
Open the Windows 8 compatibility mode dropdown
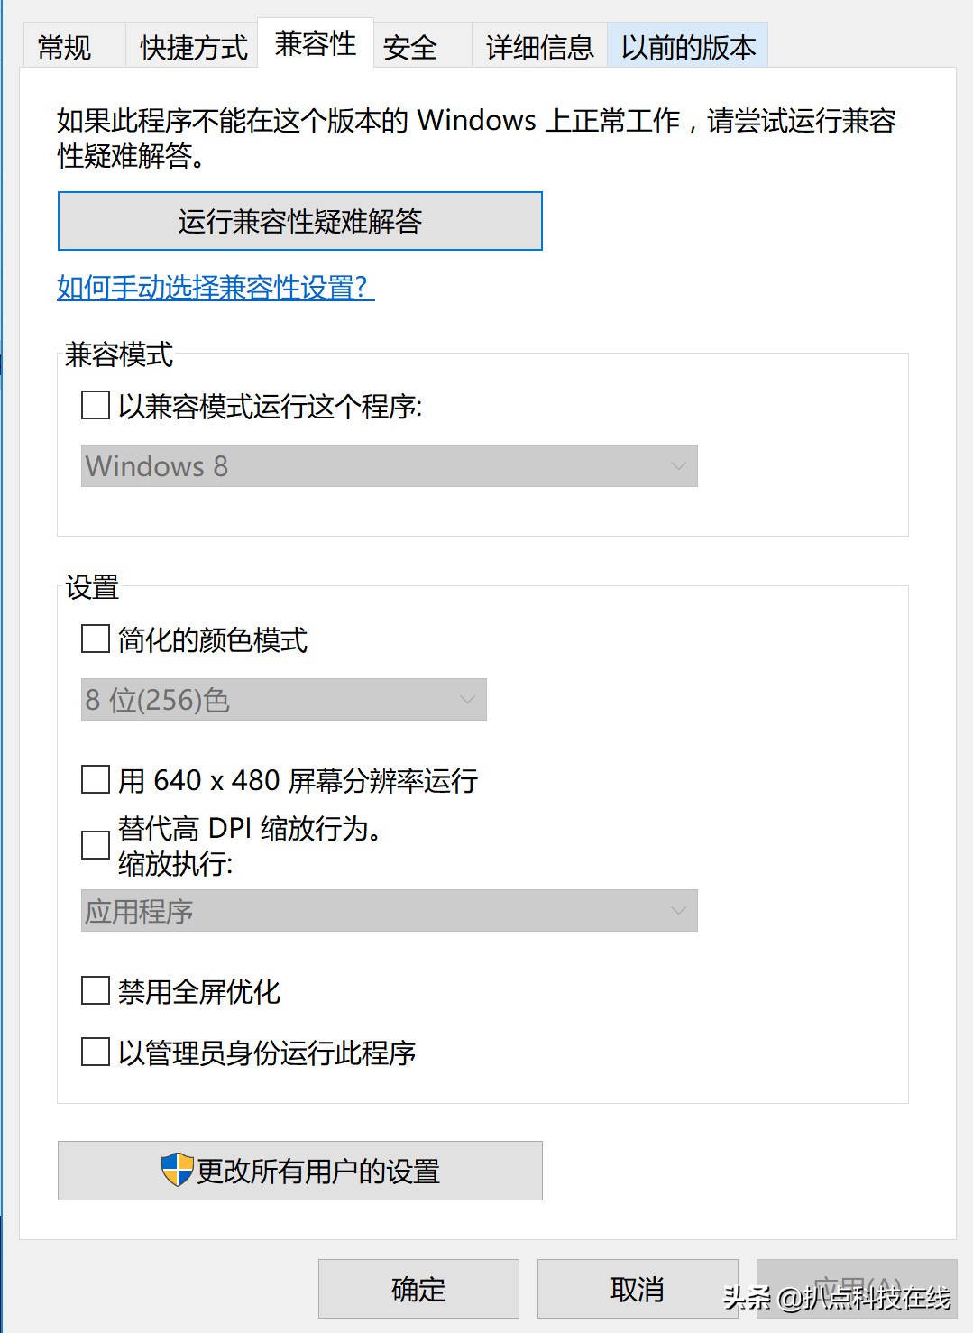pos(388,466)
